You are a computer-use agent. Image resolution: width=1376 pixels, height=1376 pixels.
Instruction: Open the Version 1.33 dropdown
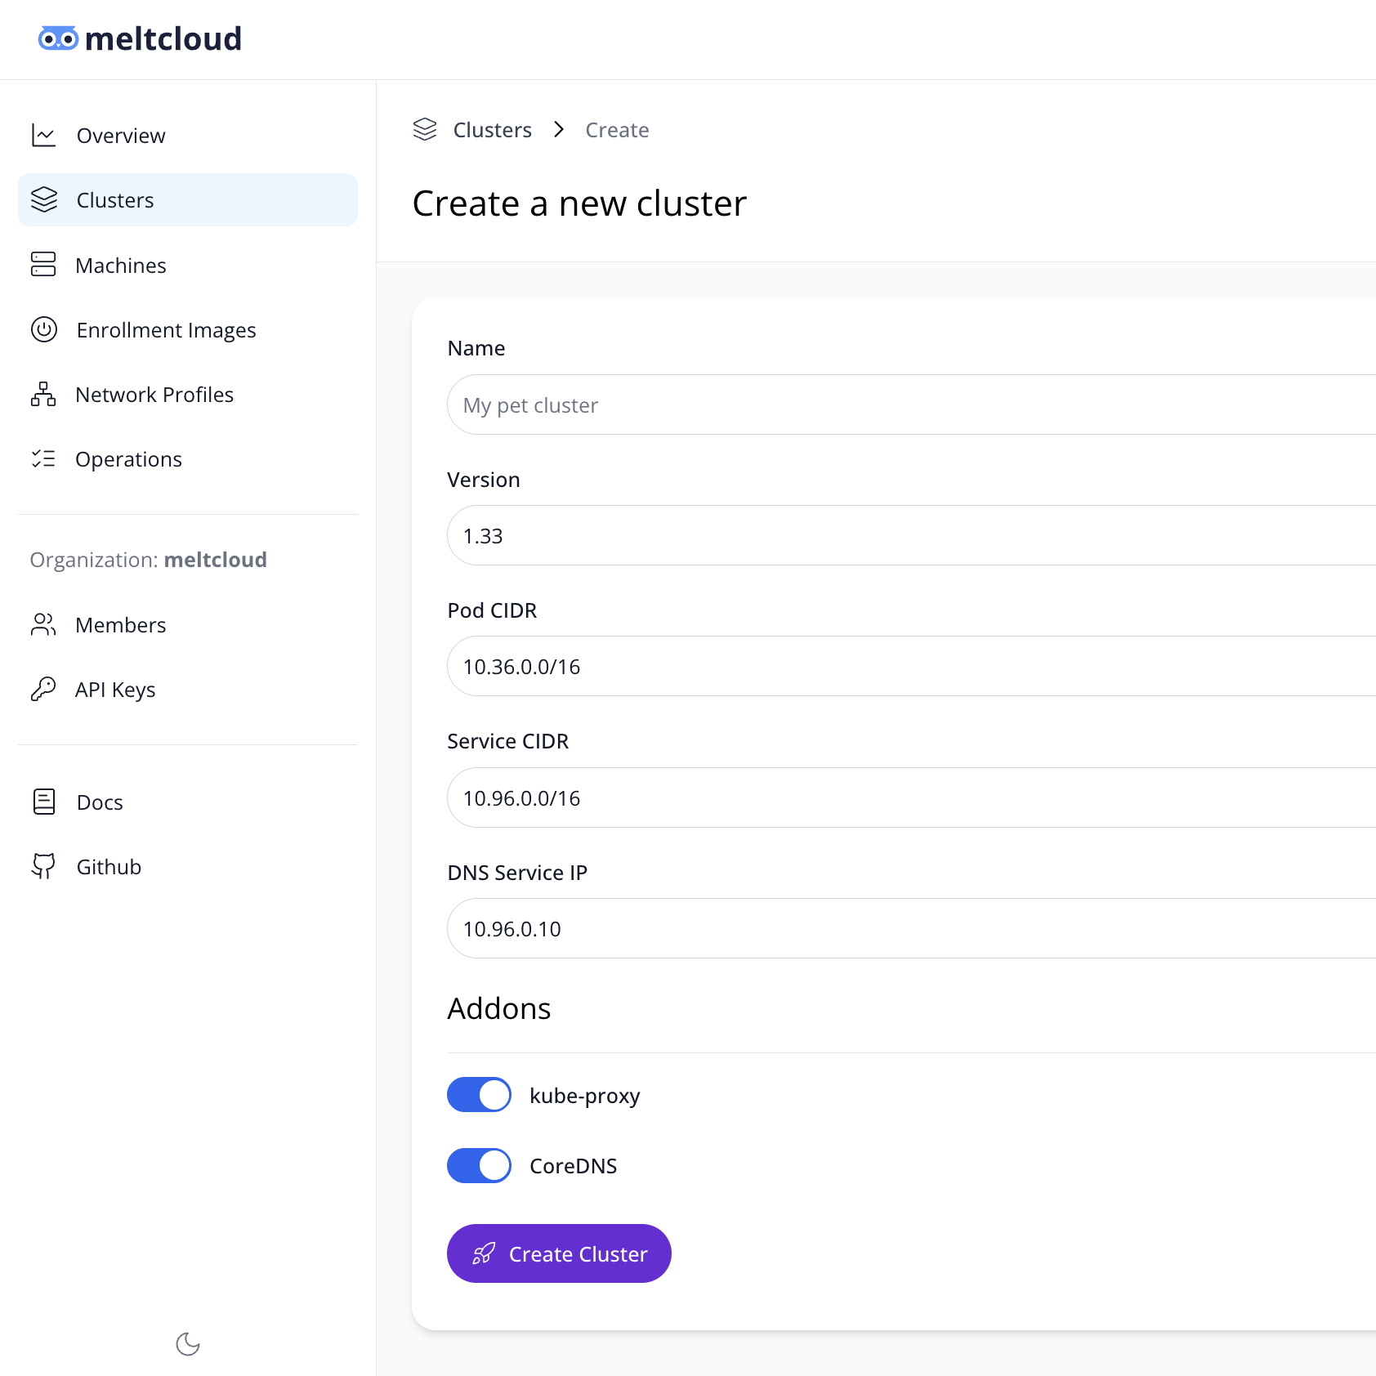(x=911, y=535)
